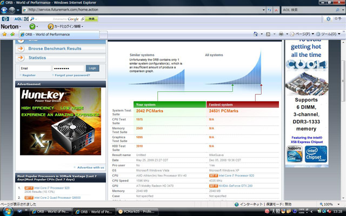Screen dimensions: 346x216
Task: Open the Norton toolbar menu
Action: pos(11,26)
